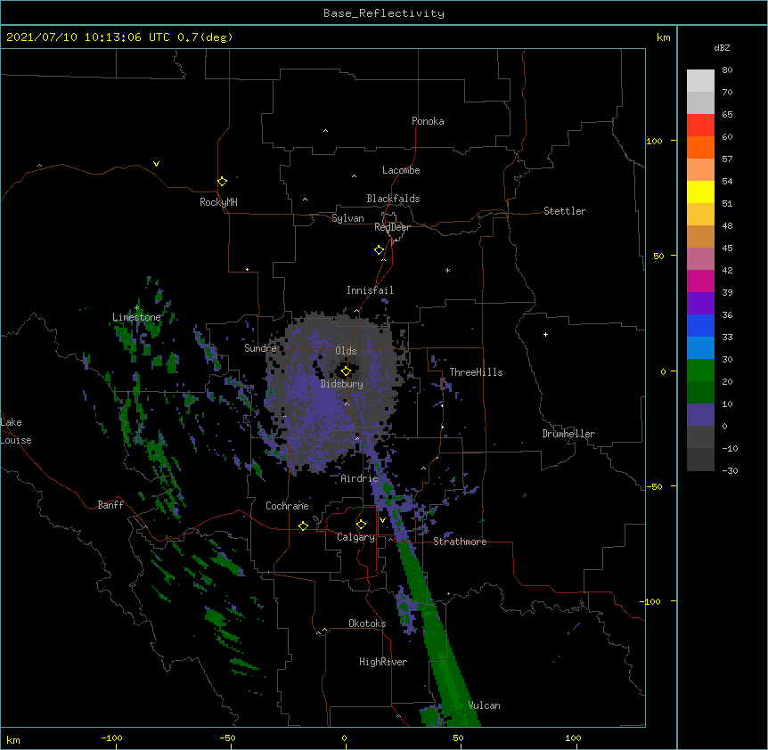
Task: Click the Didsbury city label
Action: [342, 384]
